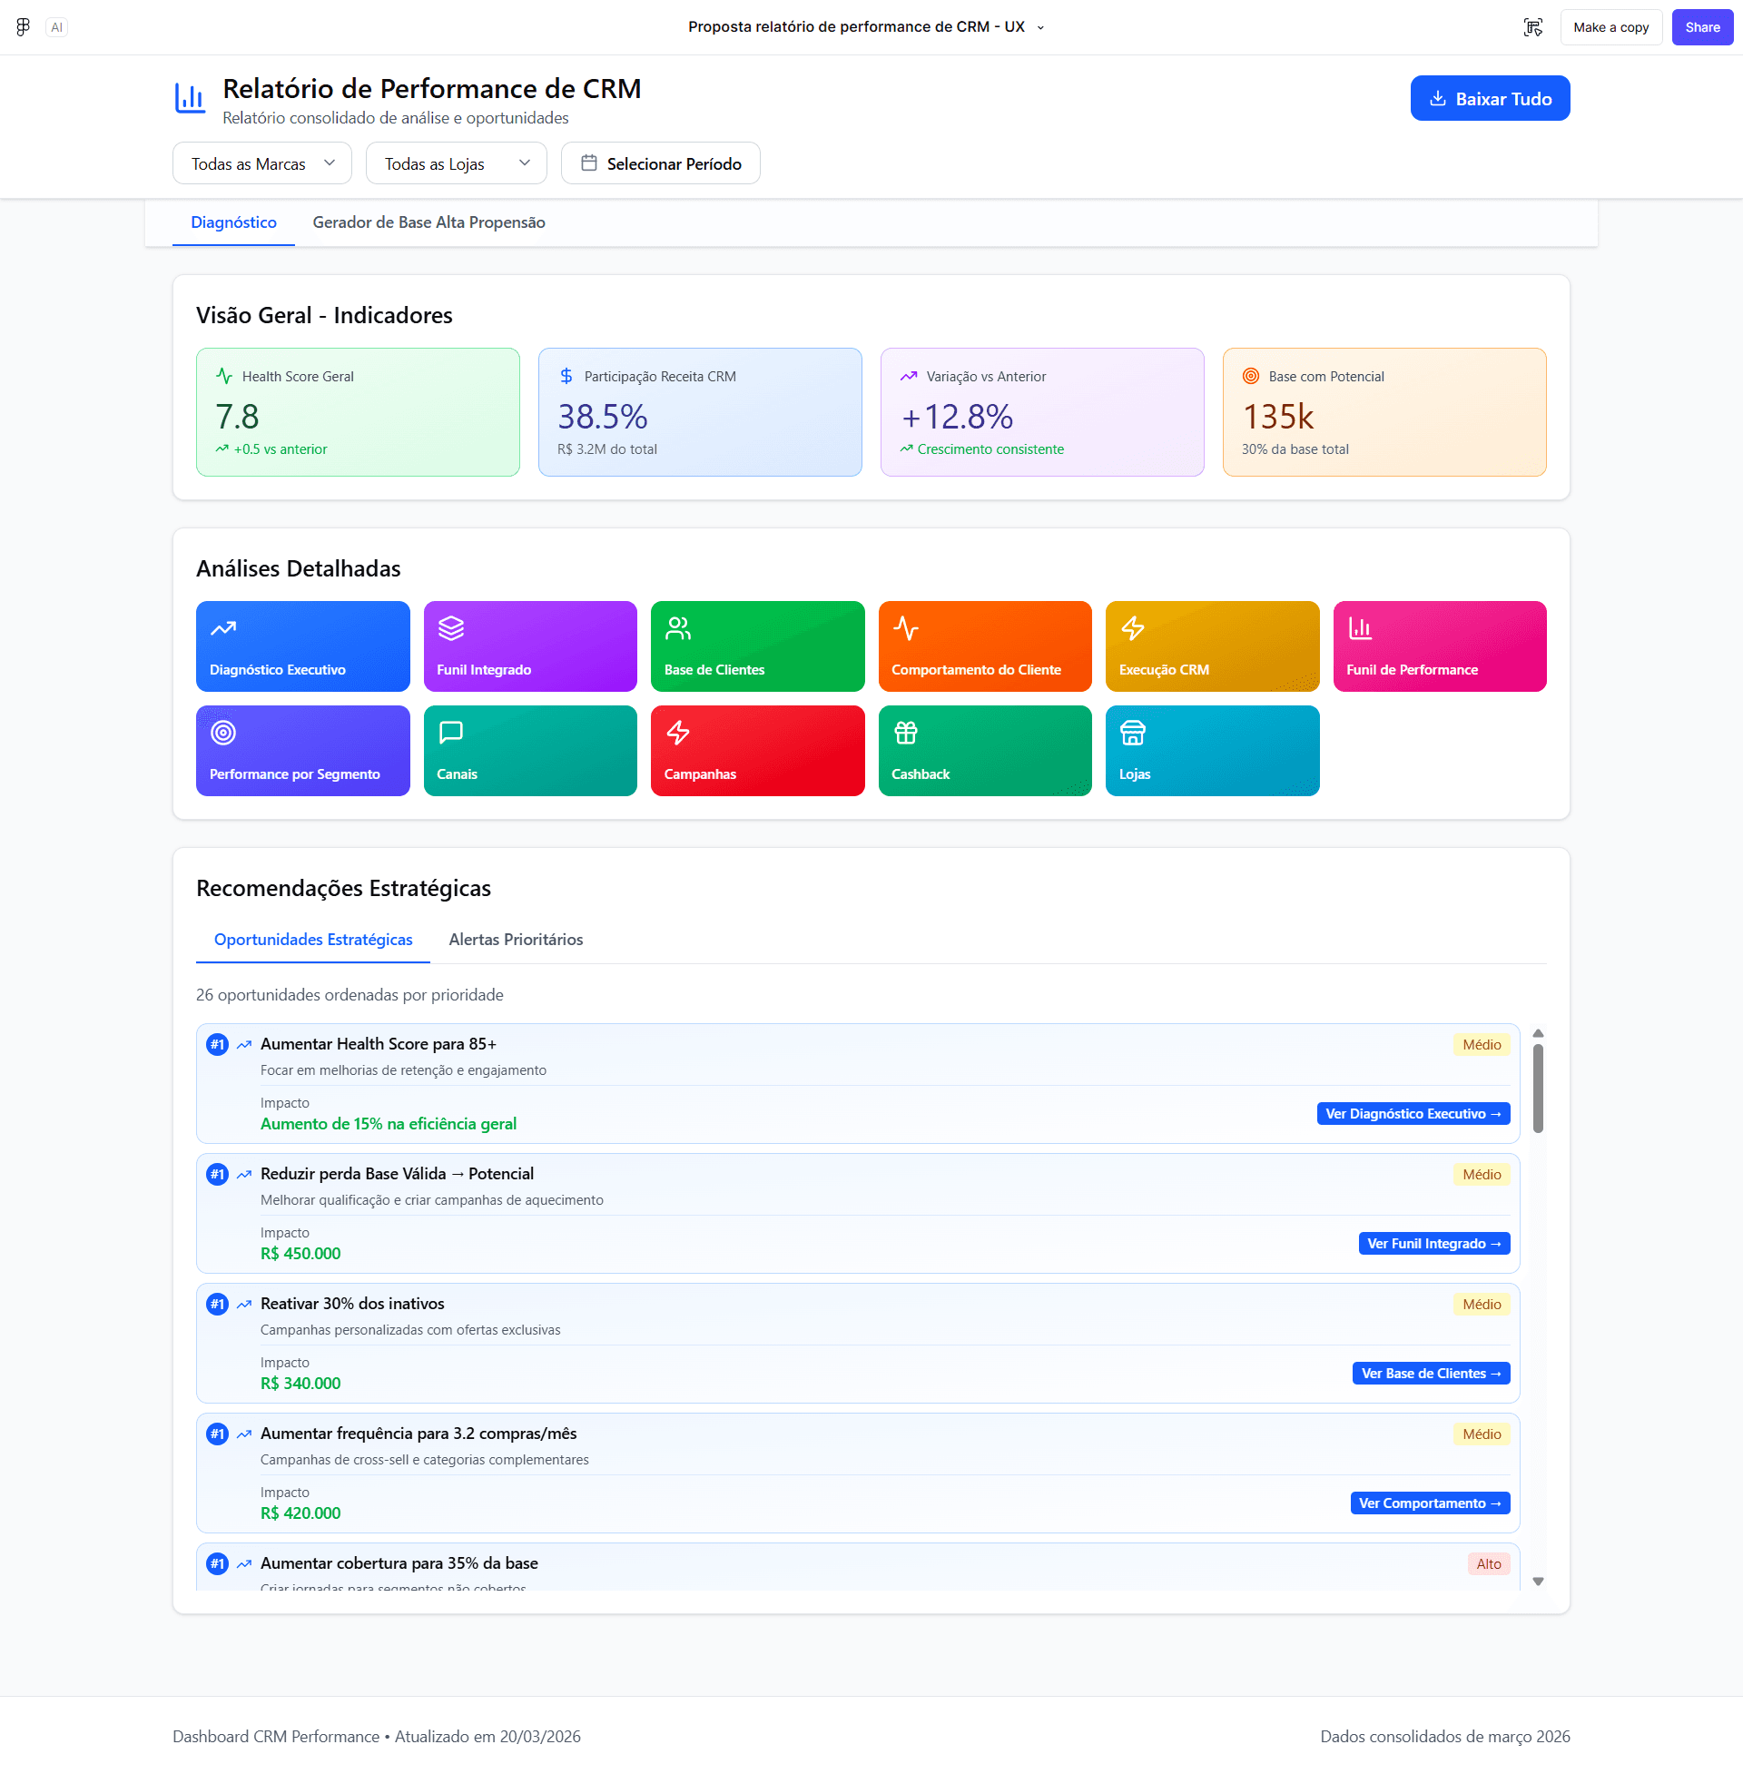1743x1774 pixels.
Task: Click the '+12.8%' variation value
Action: [957, 418]
